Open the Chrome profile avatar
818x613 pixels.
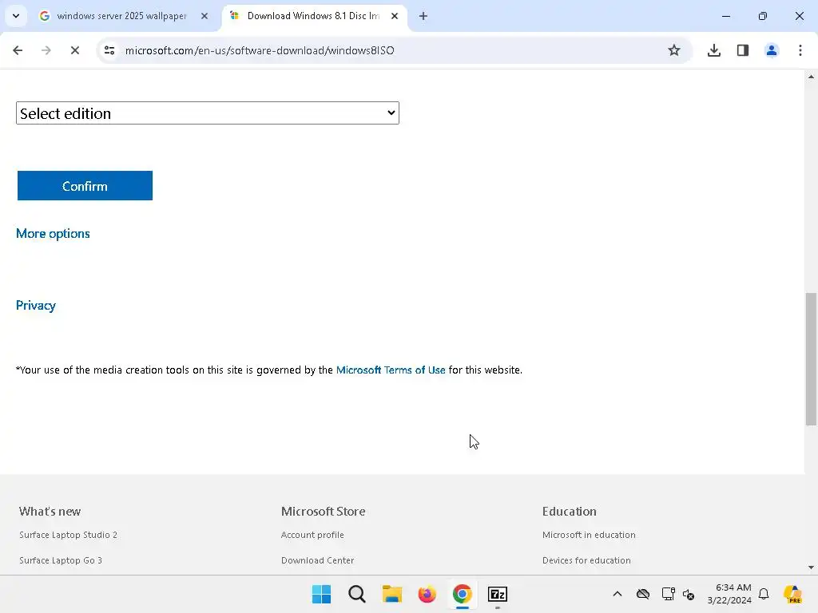tap(771, 50)
